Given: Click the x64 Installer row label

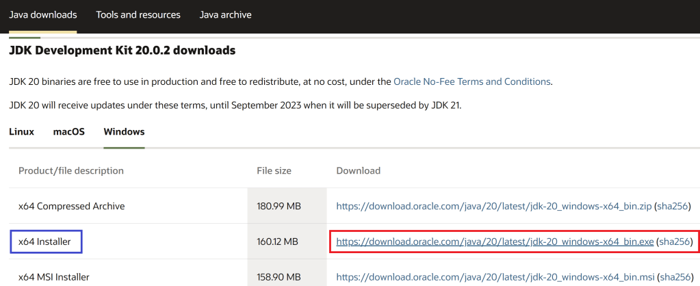Looking at the screenshot, I should [45, 242].
